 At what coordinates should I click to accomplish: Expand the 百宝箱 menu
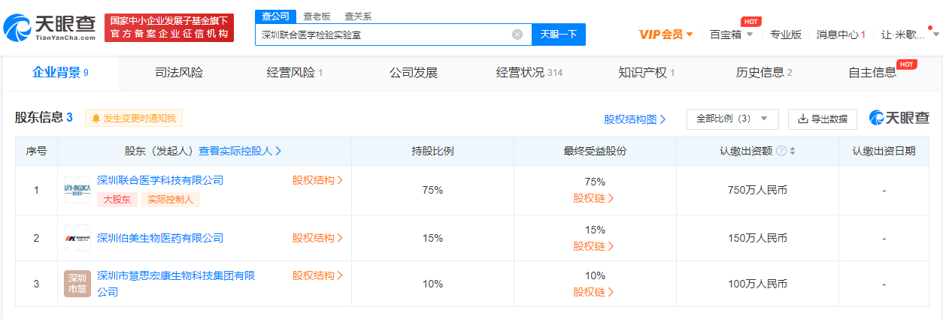[731, 34]
